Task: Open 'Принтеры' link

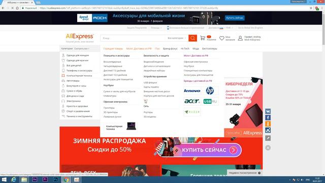Action: point(109,108)
